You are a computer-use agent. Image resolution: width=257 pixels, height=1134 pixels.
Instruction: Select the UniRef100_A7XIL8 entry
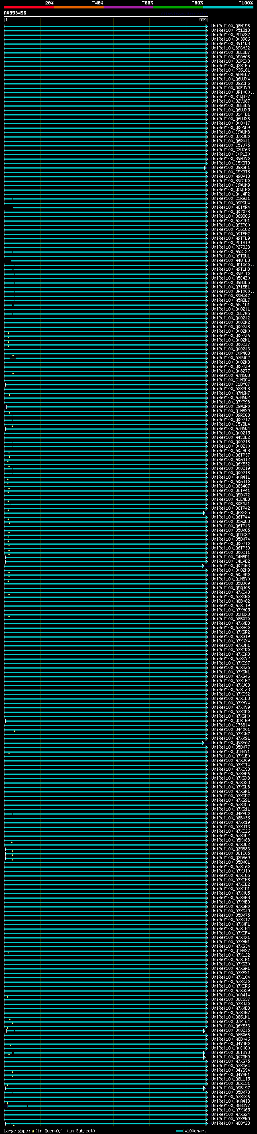pos(230,698)
